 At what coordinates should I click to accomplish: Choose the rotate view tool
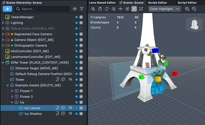(107, 9)
